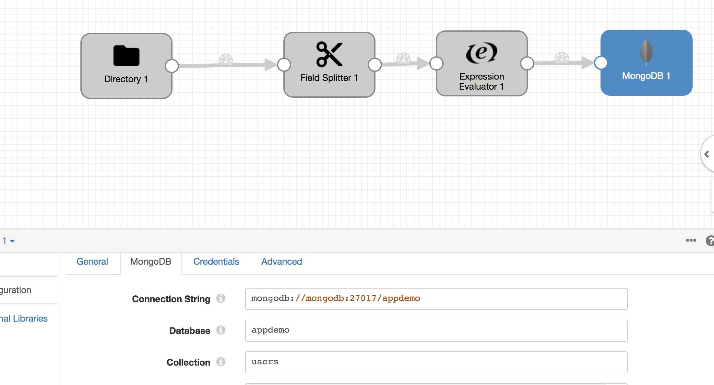
Task: Expand the collapsed side panel chevron
Action: (707, 154)
